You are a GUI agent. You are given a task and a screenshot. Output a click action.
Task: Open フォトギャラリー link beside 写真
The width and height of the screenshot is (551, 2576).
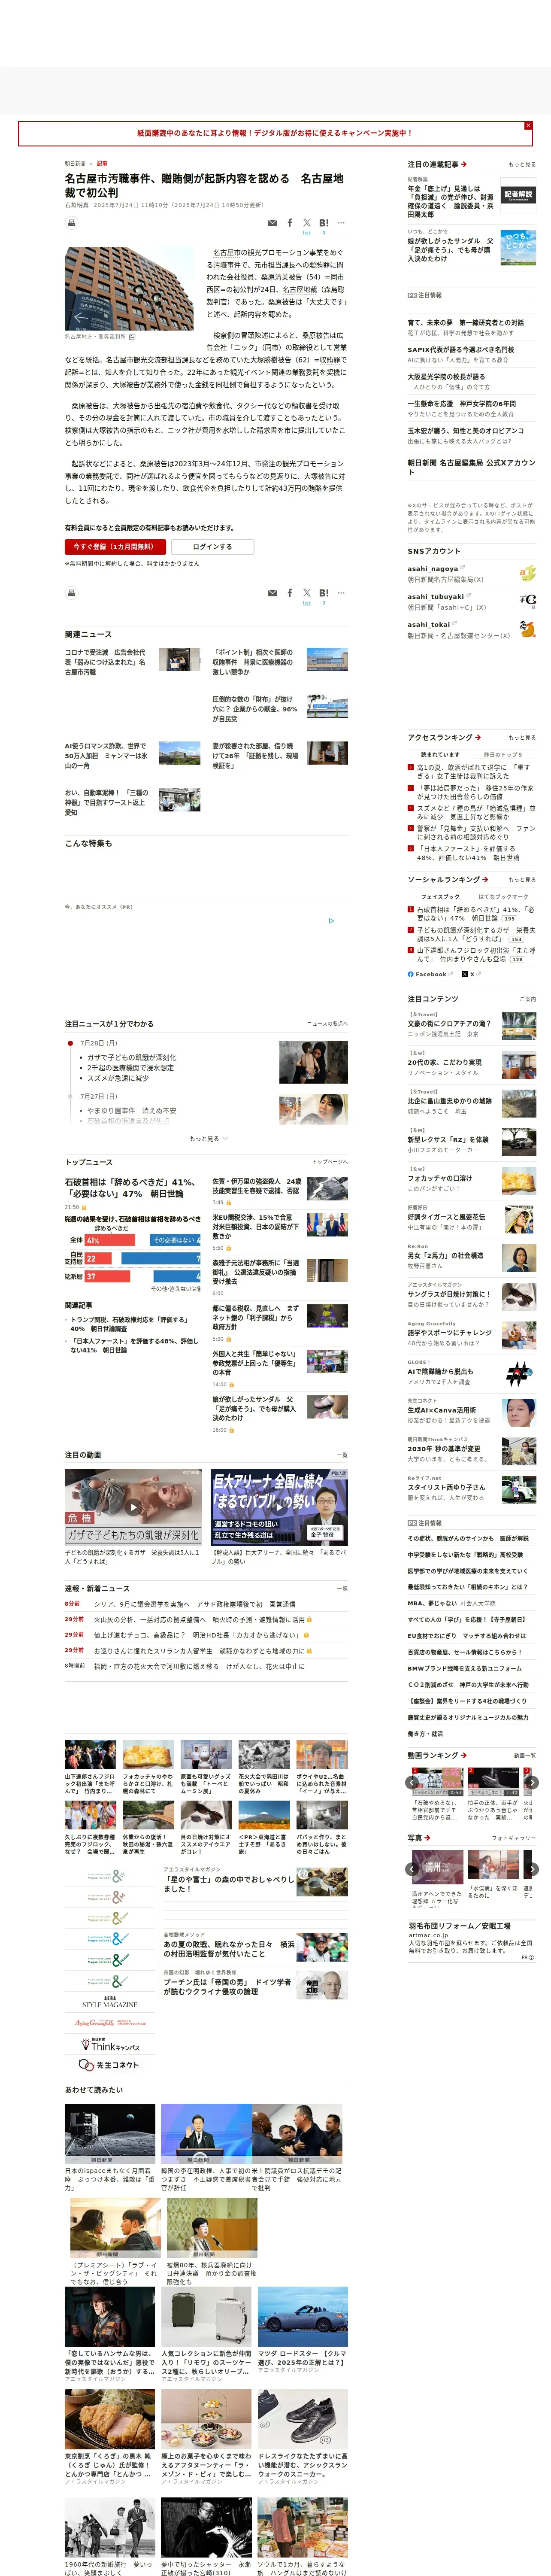coord(514,1838)
